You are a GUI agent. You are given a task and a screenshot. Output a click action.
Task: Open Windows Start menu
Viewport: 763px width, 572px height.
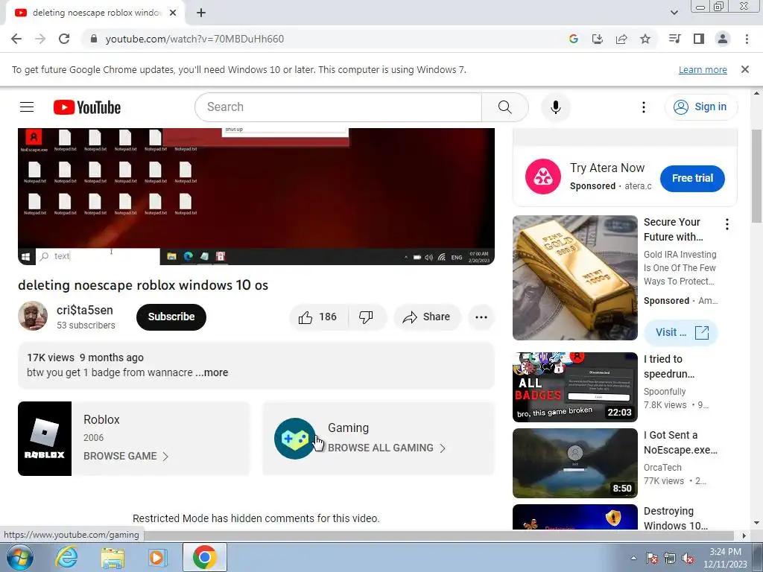20,557
